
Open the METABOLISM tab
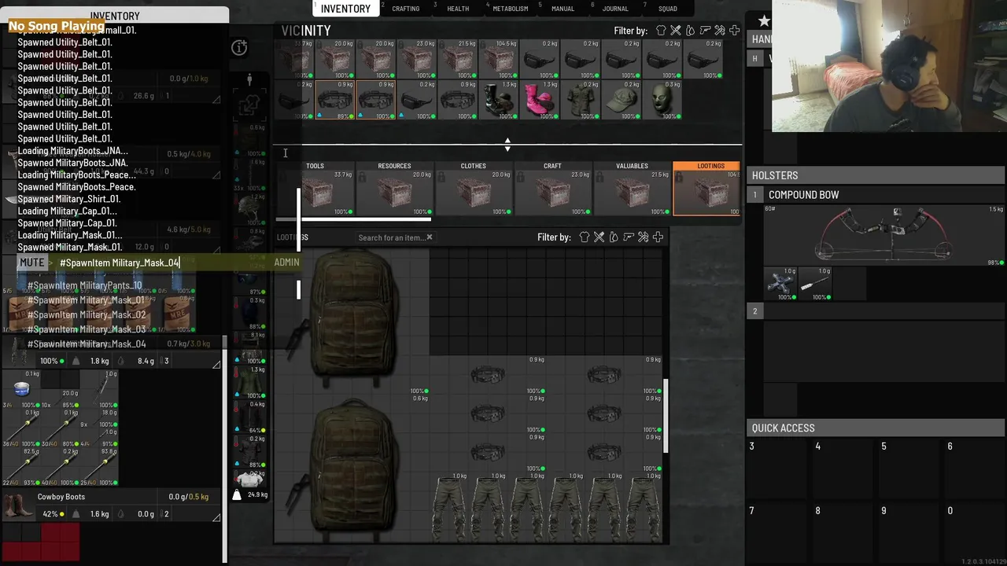click(x=510, y=9)
